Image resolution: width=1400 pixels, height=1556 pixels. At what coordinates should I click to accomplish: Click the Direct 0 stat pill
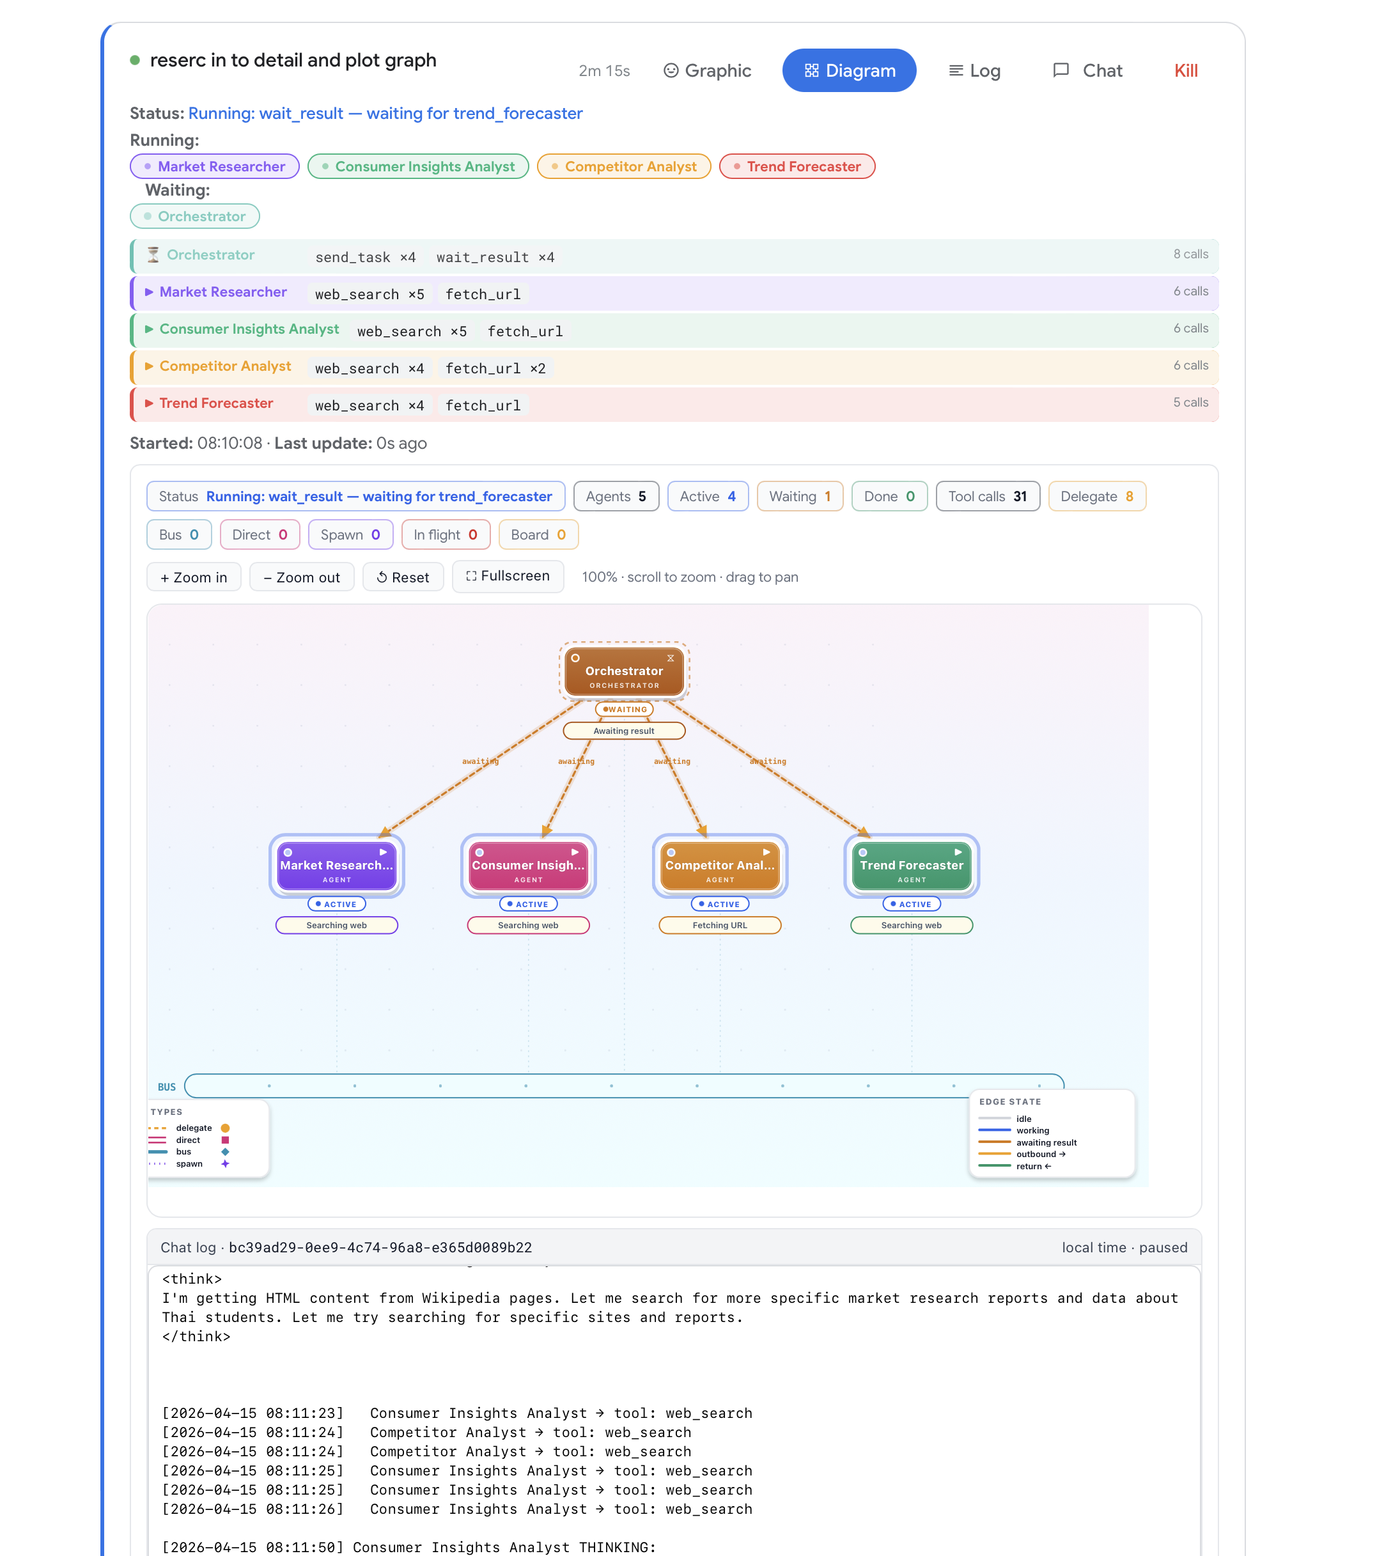coord(260,534)
